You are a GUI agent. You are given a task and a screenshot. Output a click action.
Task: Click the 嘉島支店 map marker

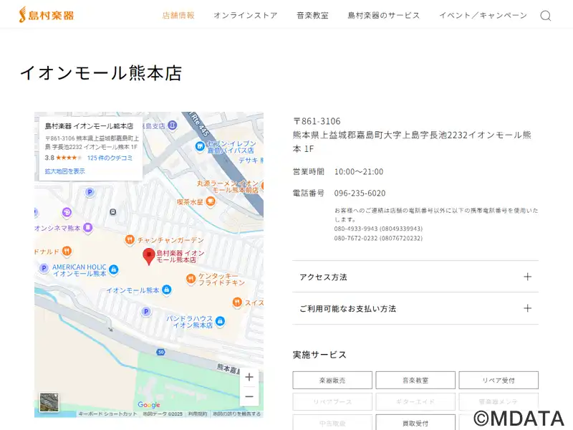point(172,125)
